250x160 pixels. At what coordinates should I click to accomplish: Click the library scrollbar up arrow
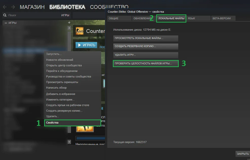(69, 28)
